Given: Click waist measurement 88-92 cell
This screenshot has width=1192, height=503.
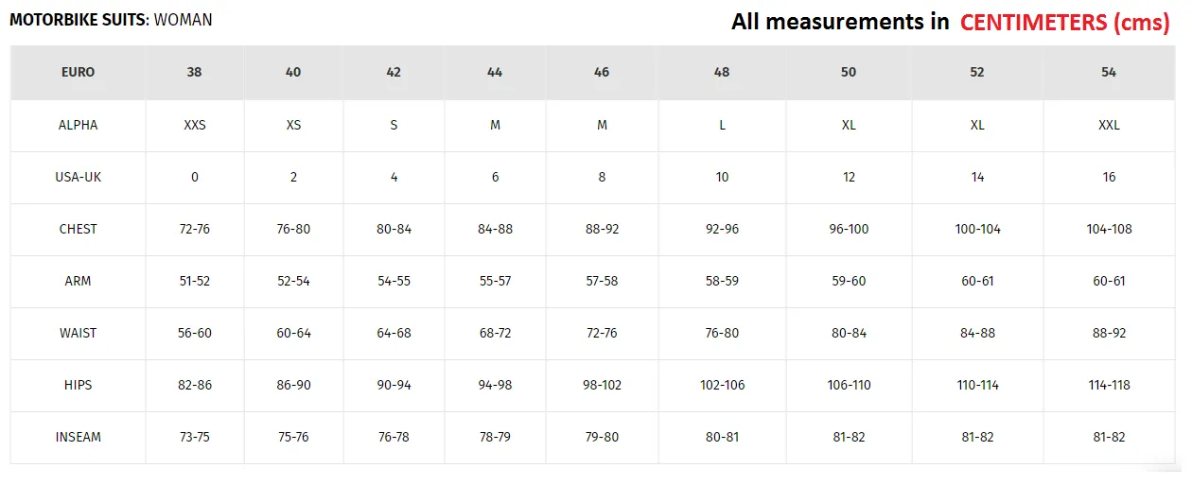Looking at the screenshot, I should (1109, 334).
